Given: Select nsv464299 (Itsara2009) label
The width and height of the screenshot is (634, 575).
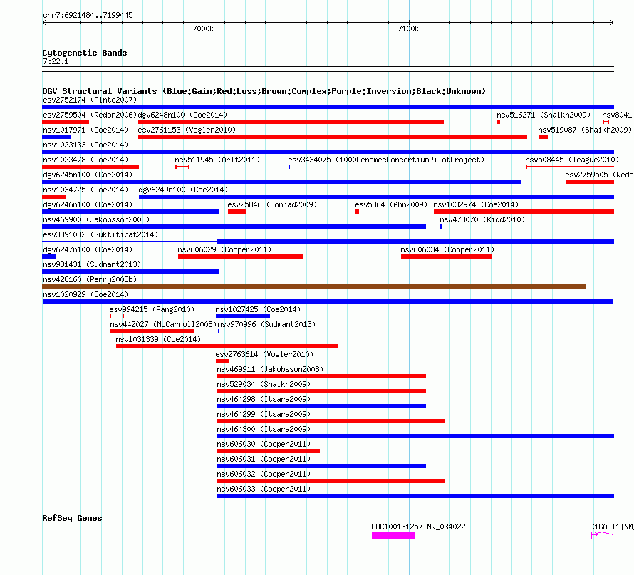Looking at the screenshot, I should coord(264,414).
